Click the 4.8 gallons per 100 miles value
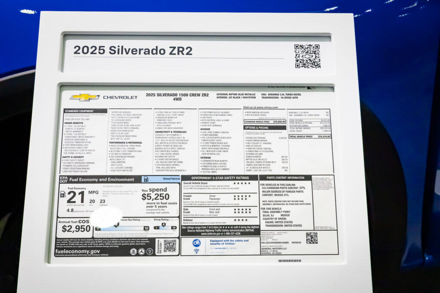 click(70, 210)
